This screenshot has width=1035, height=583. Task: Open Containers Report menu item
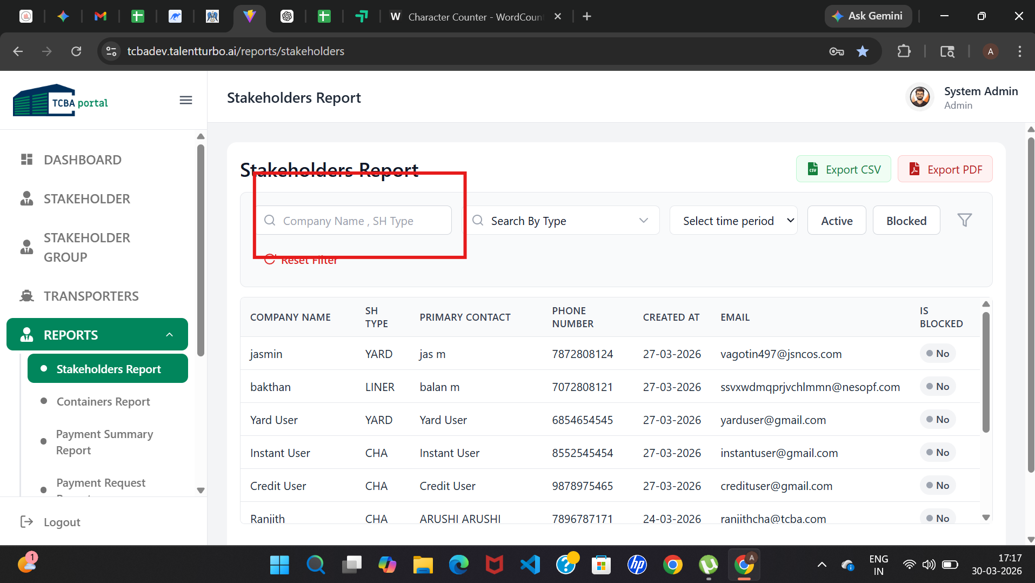pyautogui.click(x=103, y=402)
